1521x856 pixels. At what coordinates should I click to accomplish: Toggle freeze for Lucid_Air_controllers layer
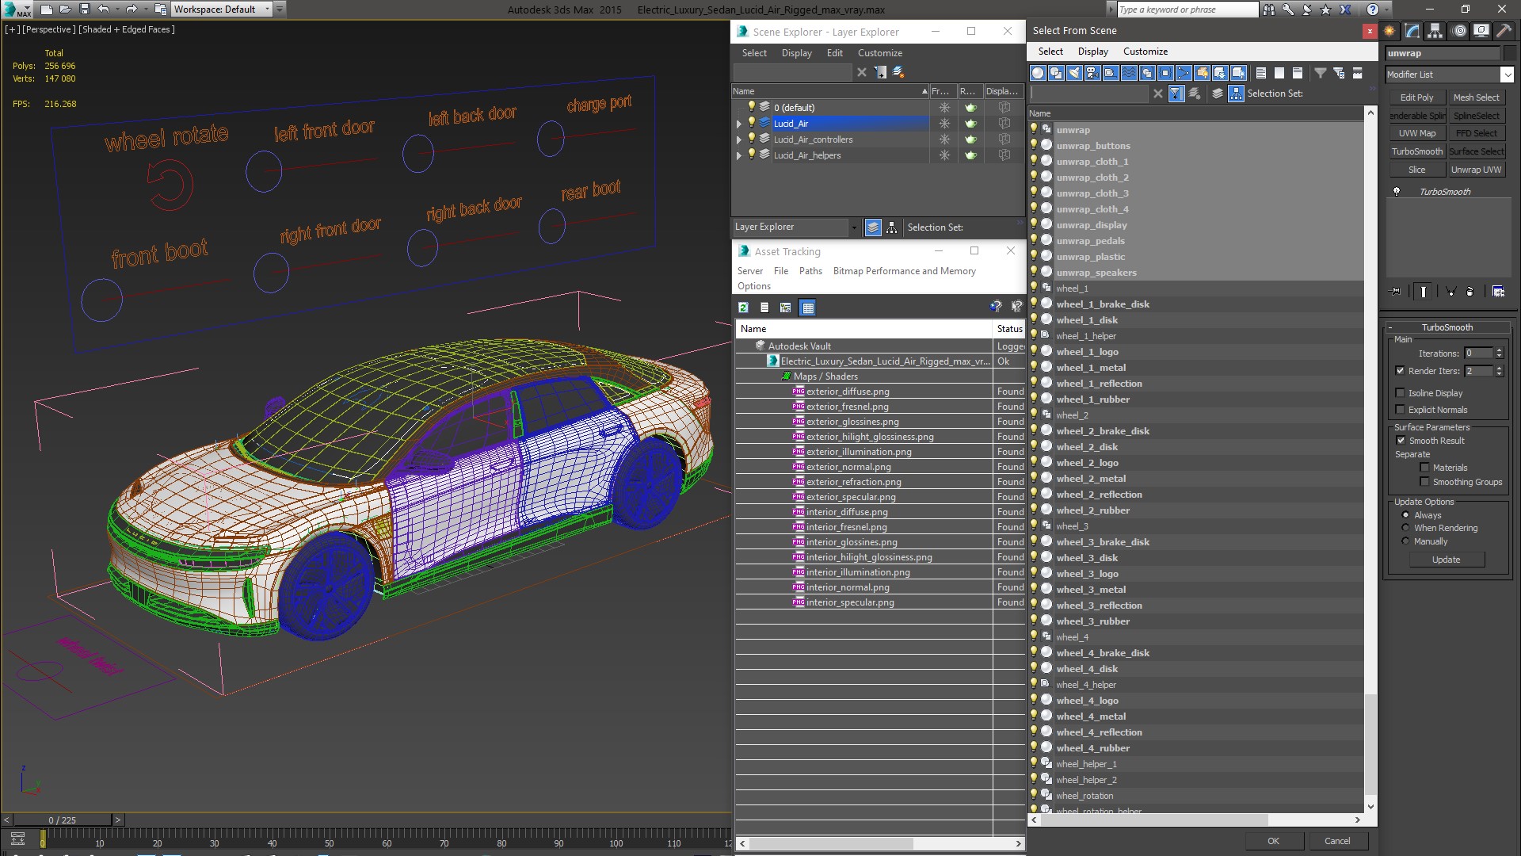click(x=944, y=139)
